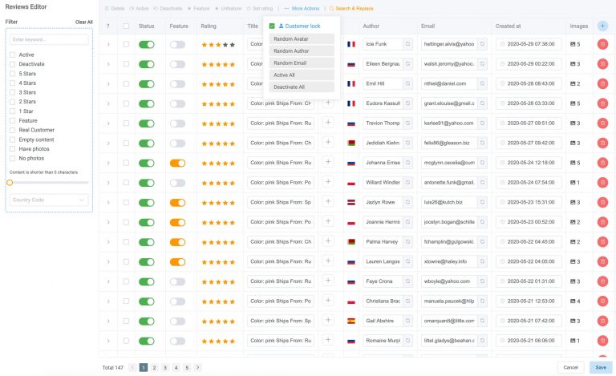
Task: Click Spain flag in Gail Abshire row
Action: (351, 321)
